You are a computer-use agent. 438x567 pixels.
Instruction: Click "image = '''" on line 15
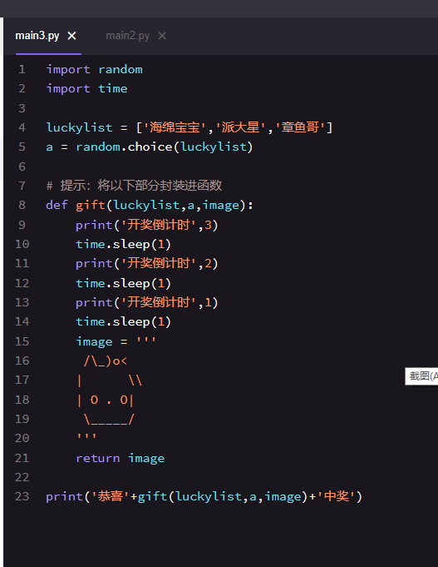click(116, 341)
